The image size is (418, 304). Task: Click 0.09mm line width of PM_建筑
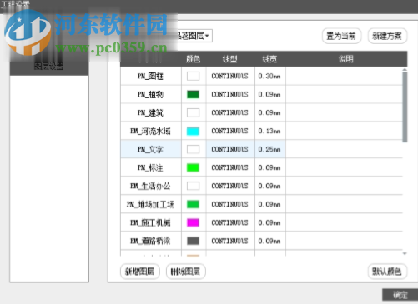click(269, 112)
